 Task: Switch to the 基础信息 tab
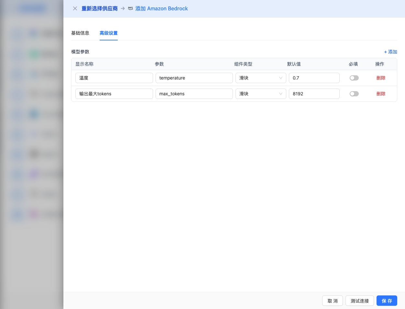pyautogui.click(x=81, y=33)
